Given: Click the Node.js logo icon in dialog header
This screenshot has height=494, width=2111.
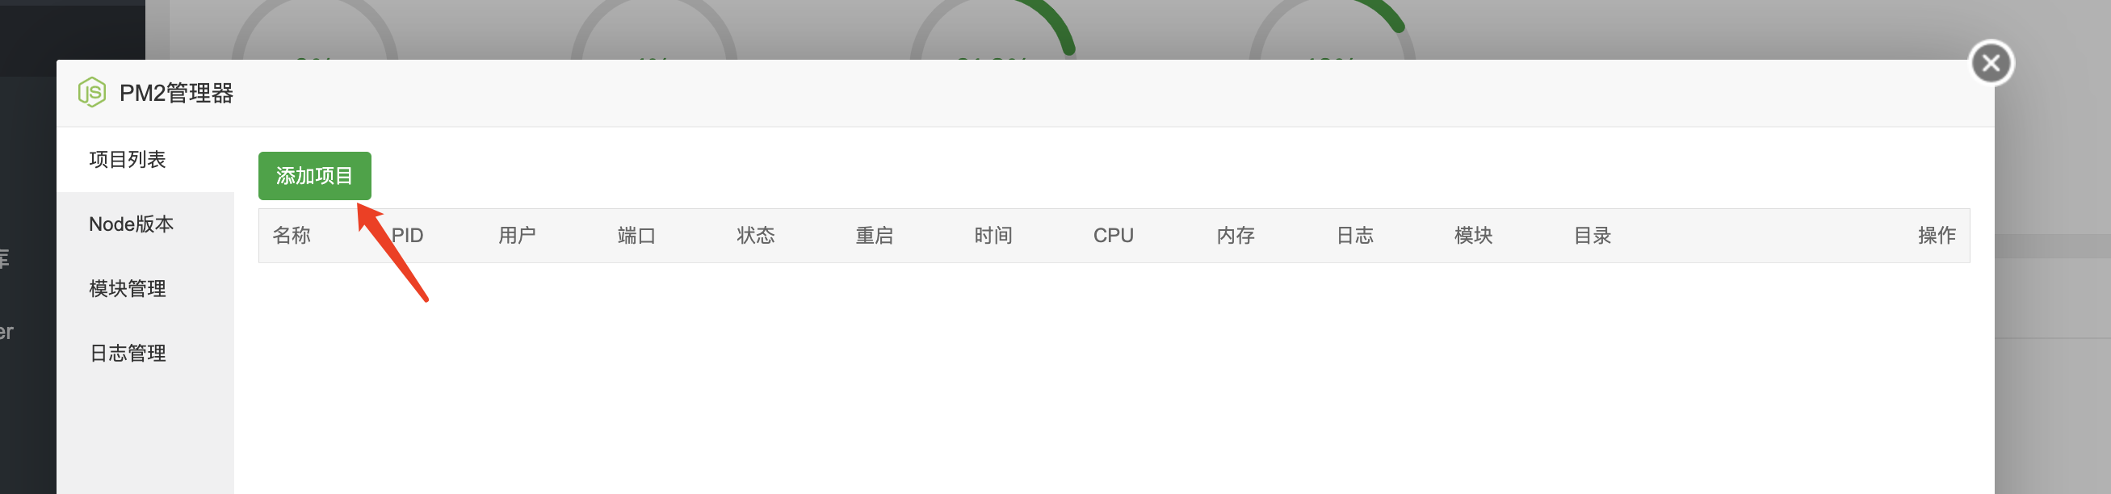Looking at the screenshot, I should 92,92.
